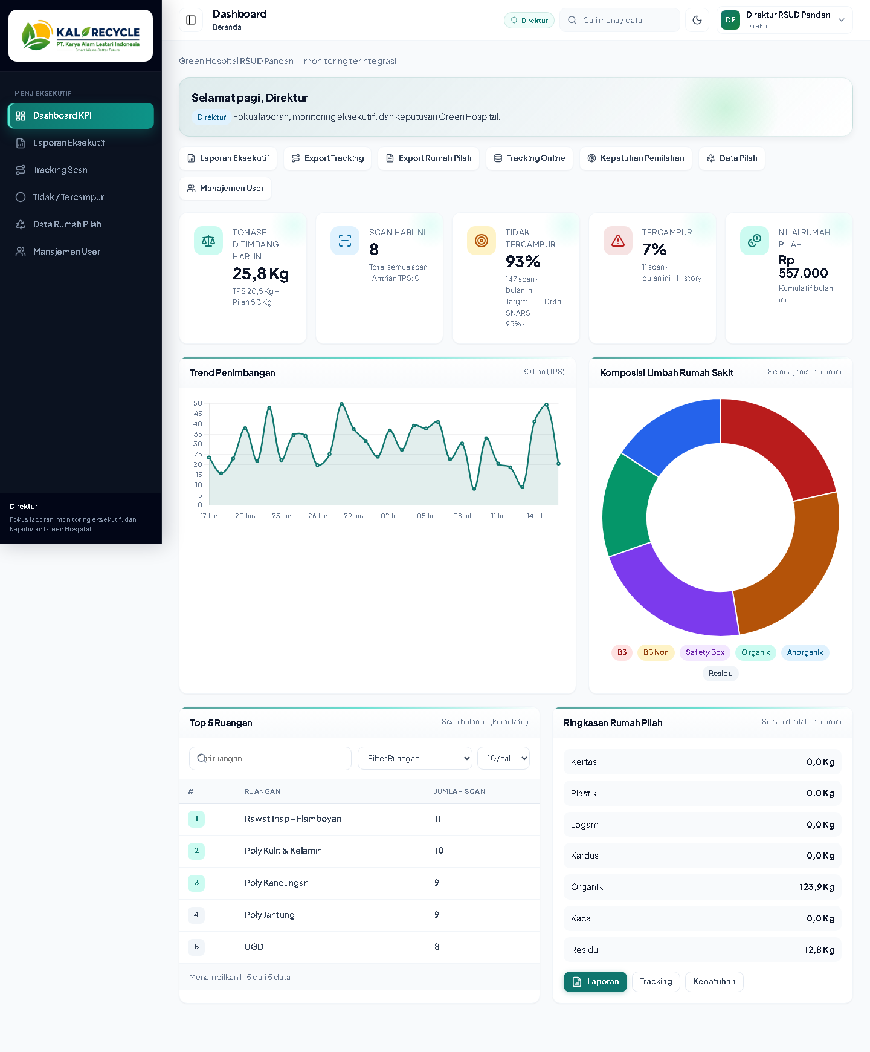Open the Kepatuhan Pemilahan shortcut
Image resolution: width=870 pixels, height=1052 pixels.
coord(636,158)
